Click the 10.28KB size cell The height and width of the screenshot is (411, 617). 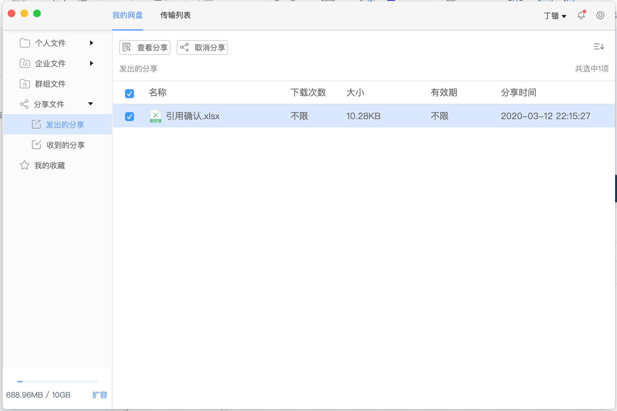coord(363,116)
